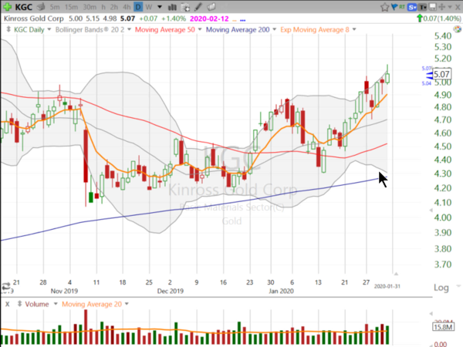Click the Volume indicator label
463x347 pixels.
pyautogui.click(x=37, y=304)
